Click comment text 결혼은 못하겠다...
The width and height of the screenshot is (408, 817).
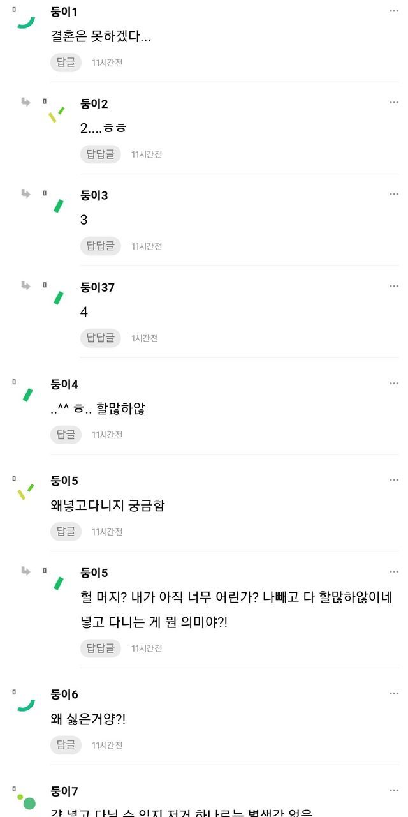coord(101,36)
